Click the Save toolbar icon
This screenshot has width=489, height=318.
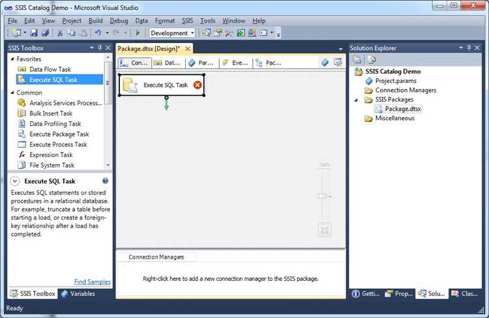pos(35,33)
